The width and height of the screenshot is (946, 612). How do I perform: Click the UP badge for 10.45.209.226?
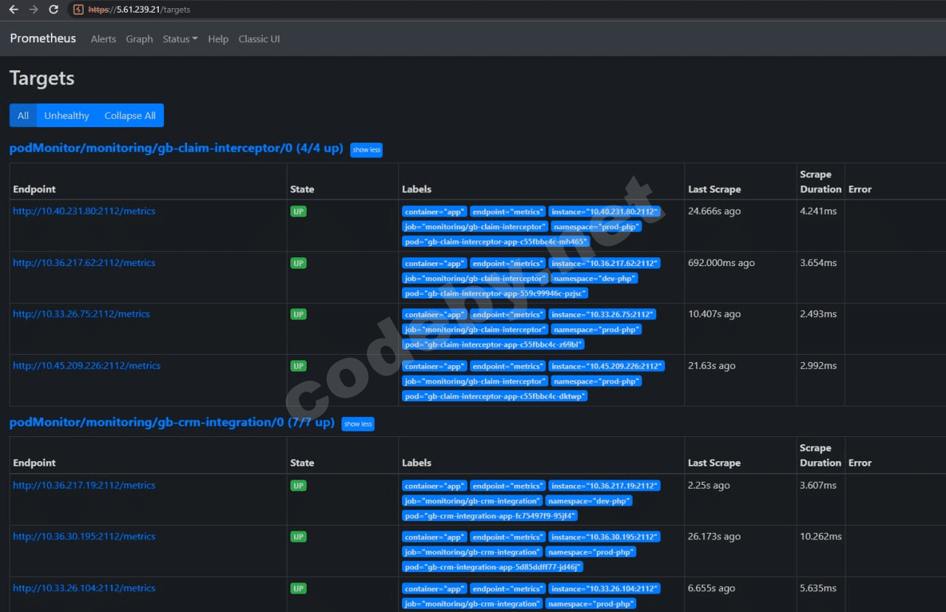click(x=299, y=366)
